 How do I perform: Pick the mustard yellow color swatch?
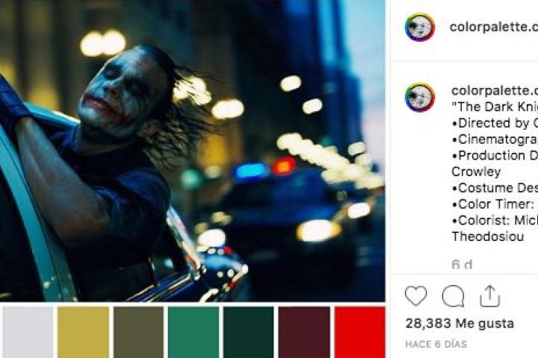(x=84, y=333)
